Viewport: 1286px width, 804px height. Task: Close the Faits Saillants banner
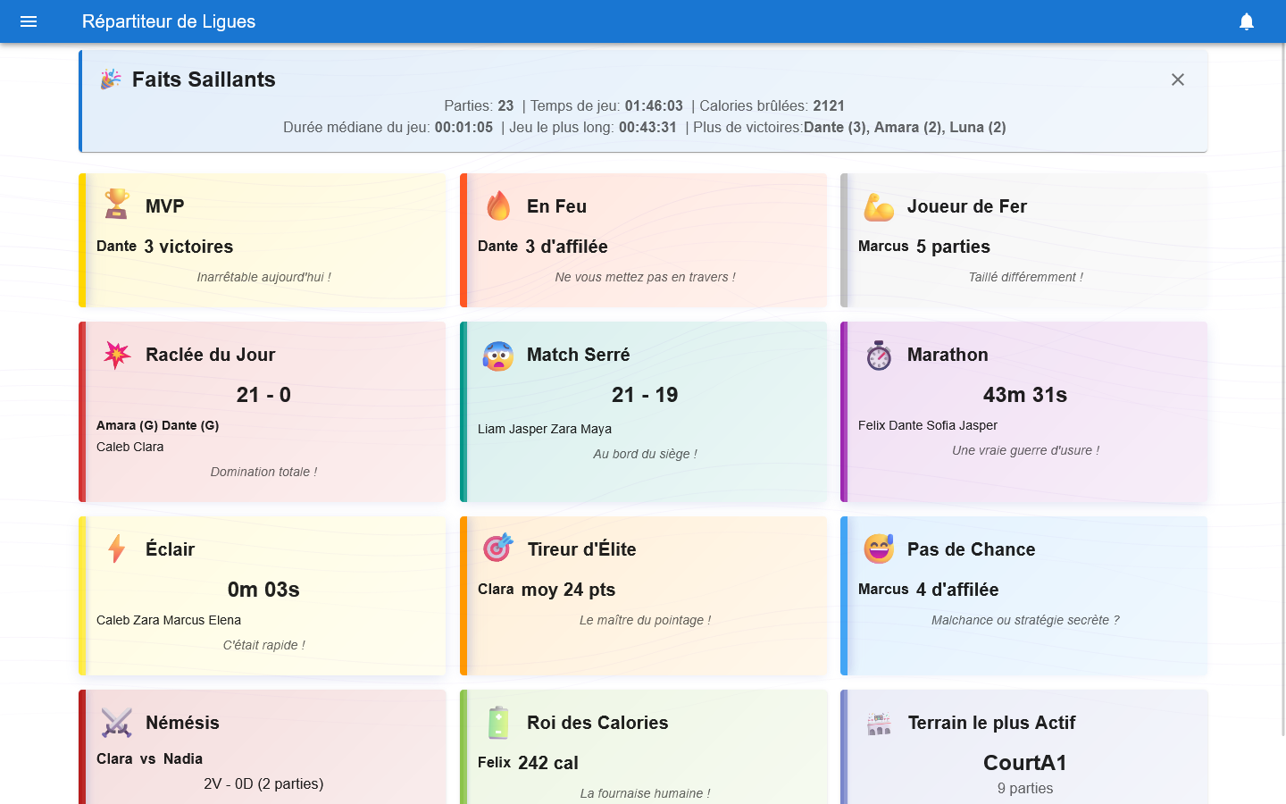click(x=1178, y=80)
